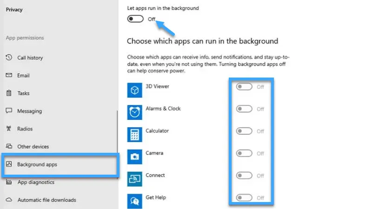Open App diagnostics settings page
Image resolution: width=372 pixels, height=209 pixels.
click(x=35, y=182)
